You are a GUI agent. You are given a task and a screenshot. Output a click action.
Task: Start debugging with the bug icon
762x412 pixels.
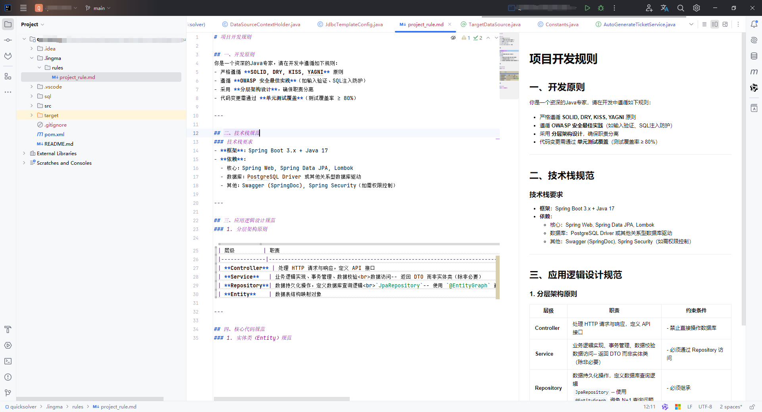601,8
